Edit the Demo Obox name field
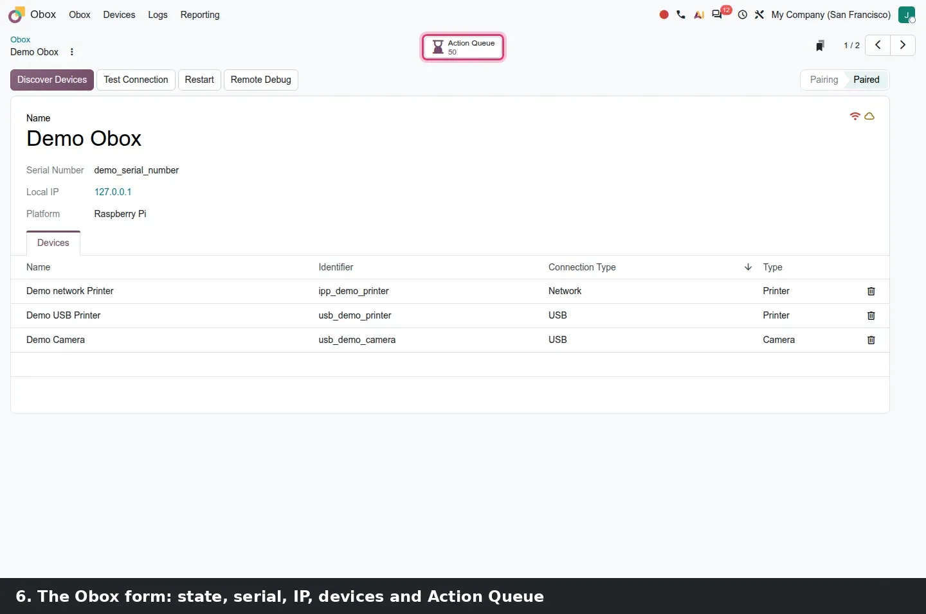Screen dimensions: 926x614 coord(84,139)
